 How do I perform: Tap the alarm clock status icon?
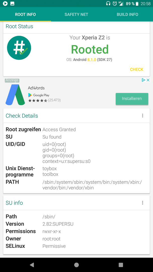pos(115,4)
